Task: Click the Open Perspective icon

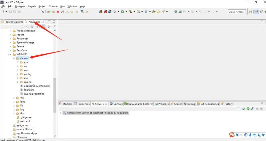Action: coord(250,12)
